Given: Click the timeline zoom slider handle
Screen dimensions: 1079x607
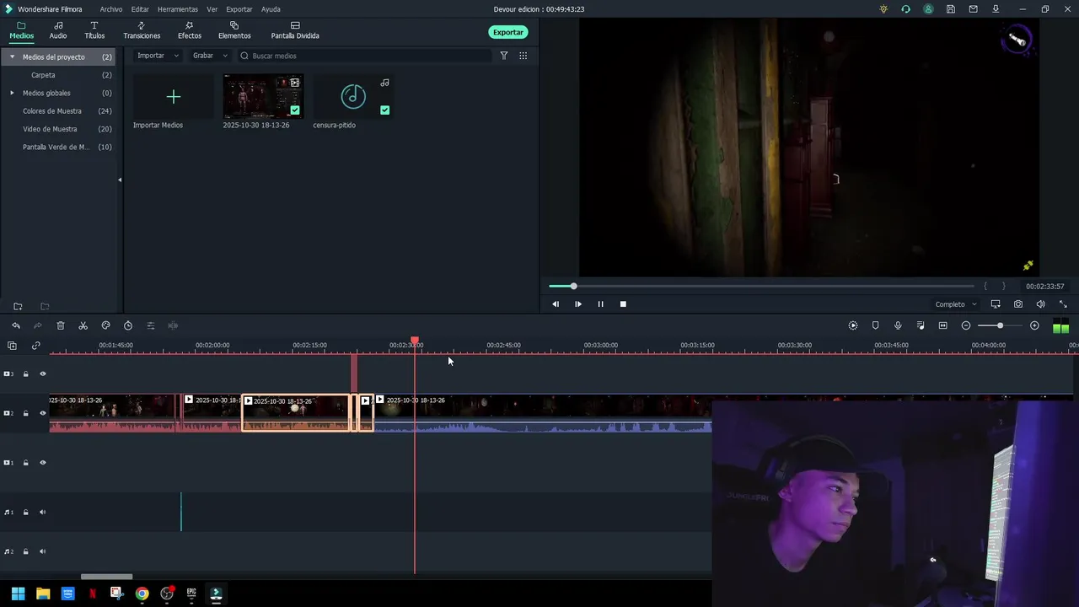Looking at the screenshot, I should click(1000, 325).
